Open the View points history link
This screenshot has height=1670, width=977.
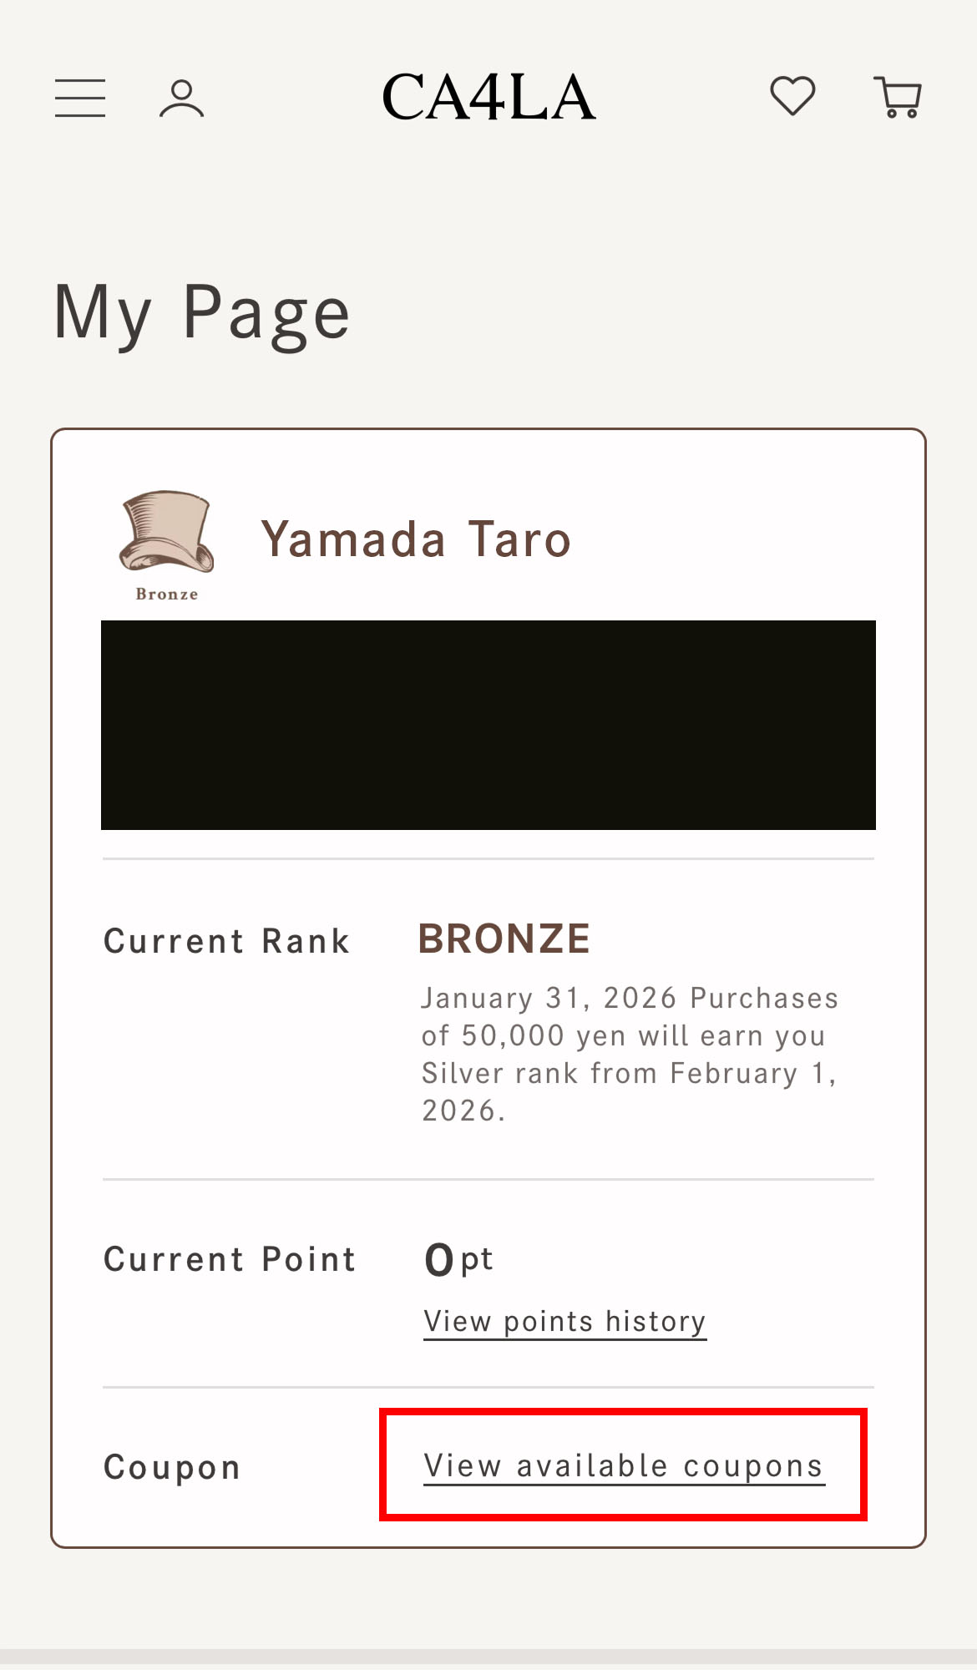tap(564, 1322)
